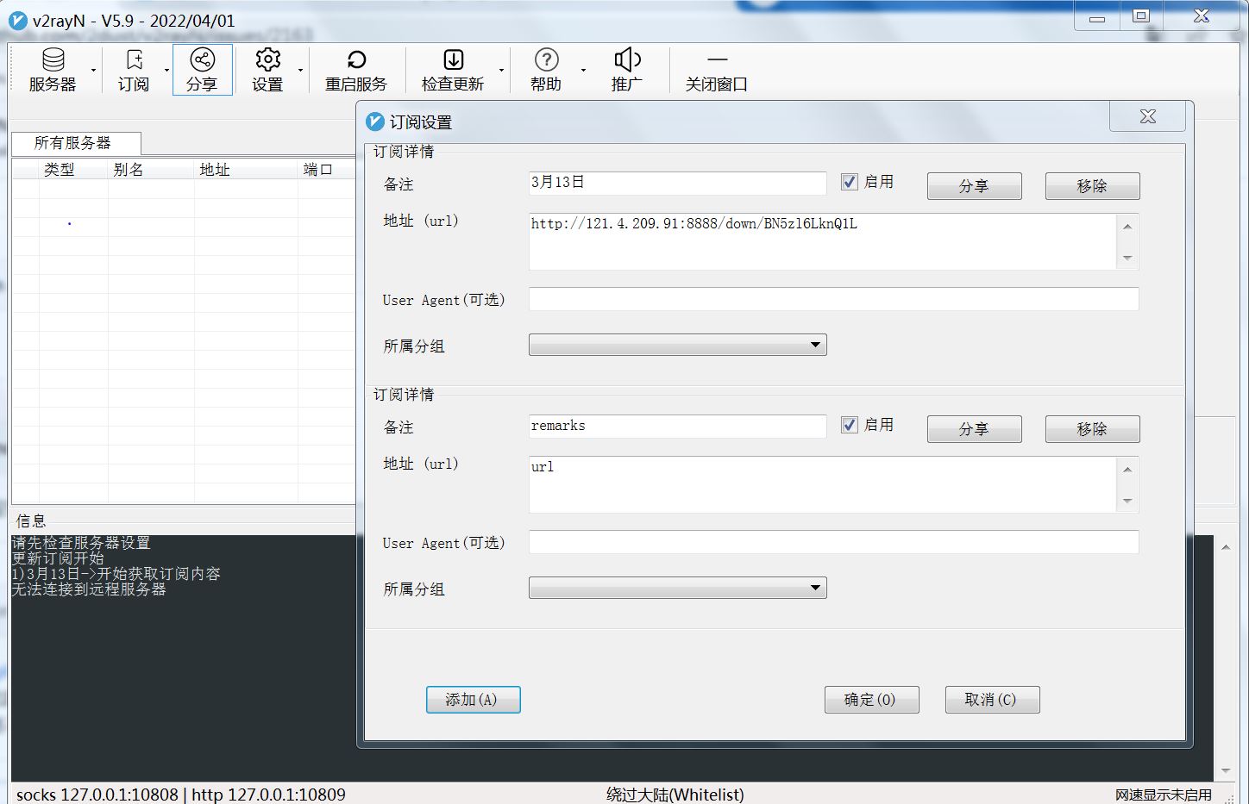The height and width of the screenshot is (804, 1249).
Task: Click the User Agent input field
Action: (832, 299)
